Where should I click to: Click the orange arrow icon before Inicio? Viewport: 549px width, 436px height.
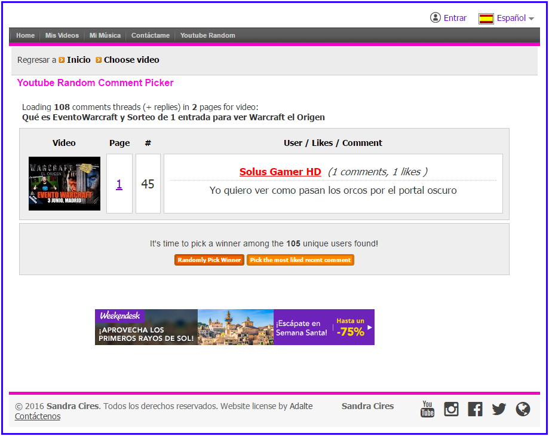[x=62, y=60]
